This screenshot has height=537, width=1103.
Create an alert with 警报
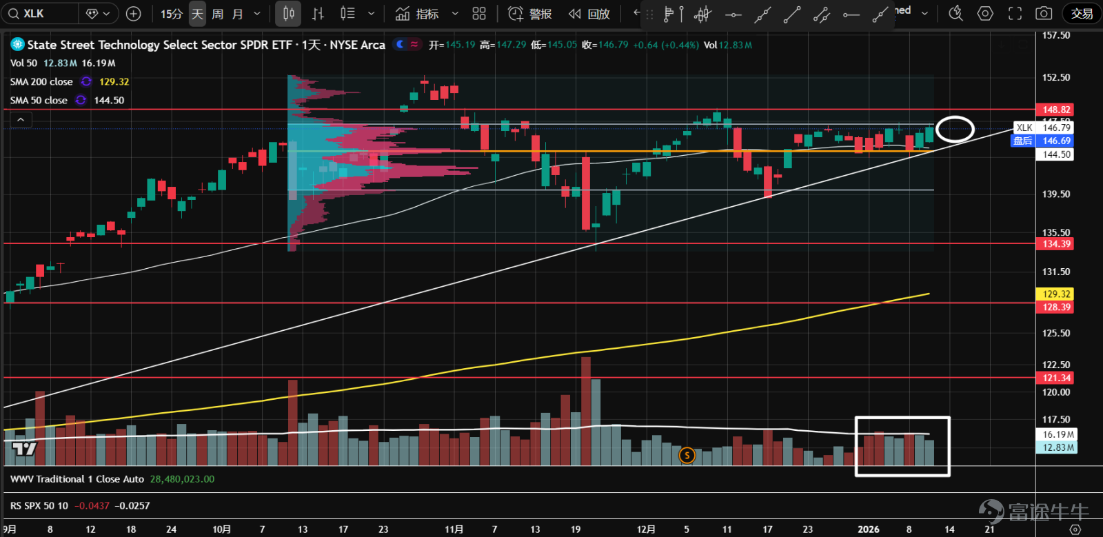point(529,14)
